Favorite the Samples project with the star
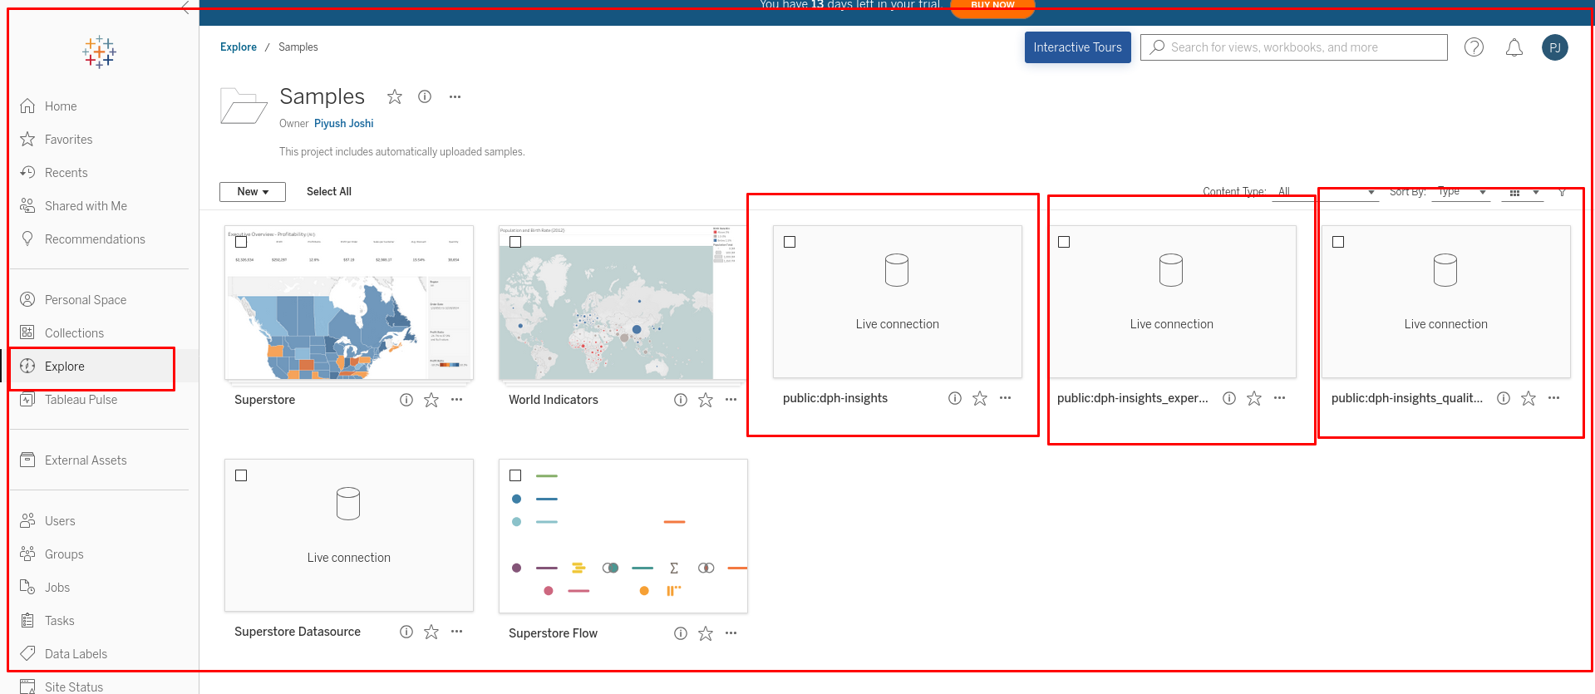The image size is (1595, 694). pyautogui.click(x=395, y=96)
